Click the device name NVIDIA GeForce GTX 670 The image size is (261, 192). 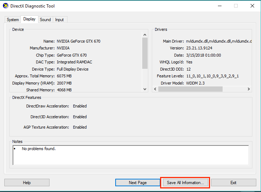tap(79, 41)
